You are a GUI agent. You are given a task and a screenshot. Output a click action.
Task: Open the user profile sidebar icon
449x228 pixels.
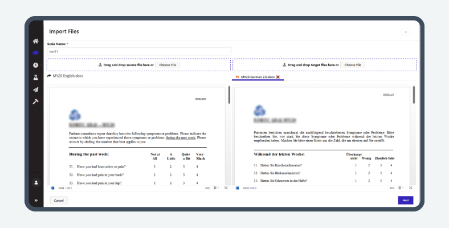(35, 183)
